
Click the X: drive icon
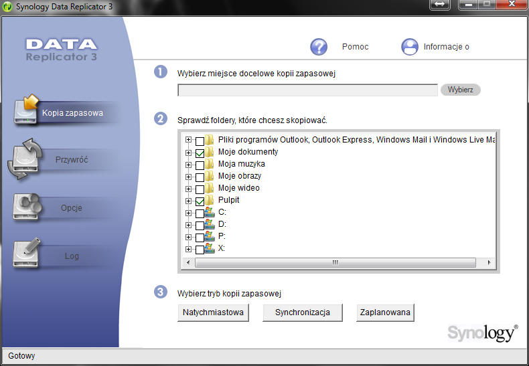(x=210, y=248)
